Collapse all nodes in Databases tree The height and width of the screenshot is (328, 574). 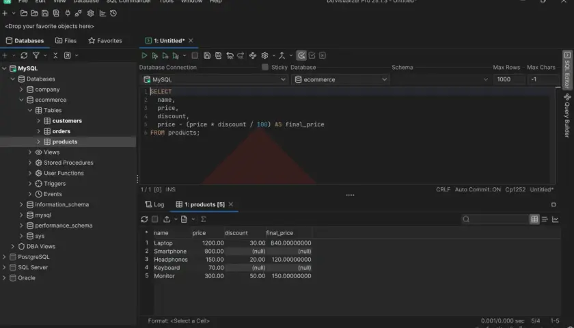coord(55,55)
